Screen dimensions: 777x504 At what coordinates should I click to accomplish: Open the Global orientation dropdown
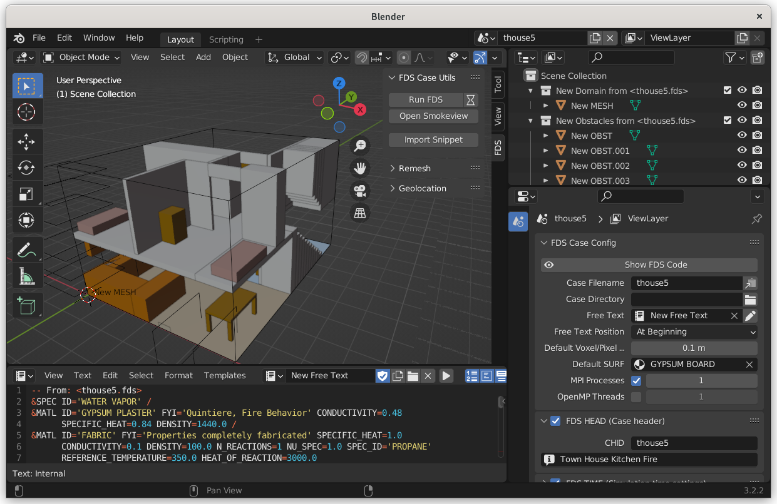point(294,58)
